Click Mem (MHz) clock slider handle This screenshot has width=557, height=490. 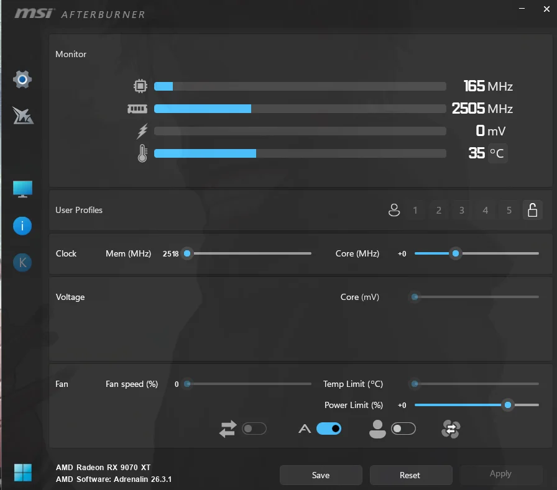point(187,253)
